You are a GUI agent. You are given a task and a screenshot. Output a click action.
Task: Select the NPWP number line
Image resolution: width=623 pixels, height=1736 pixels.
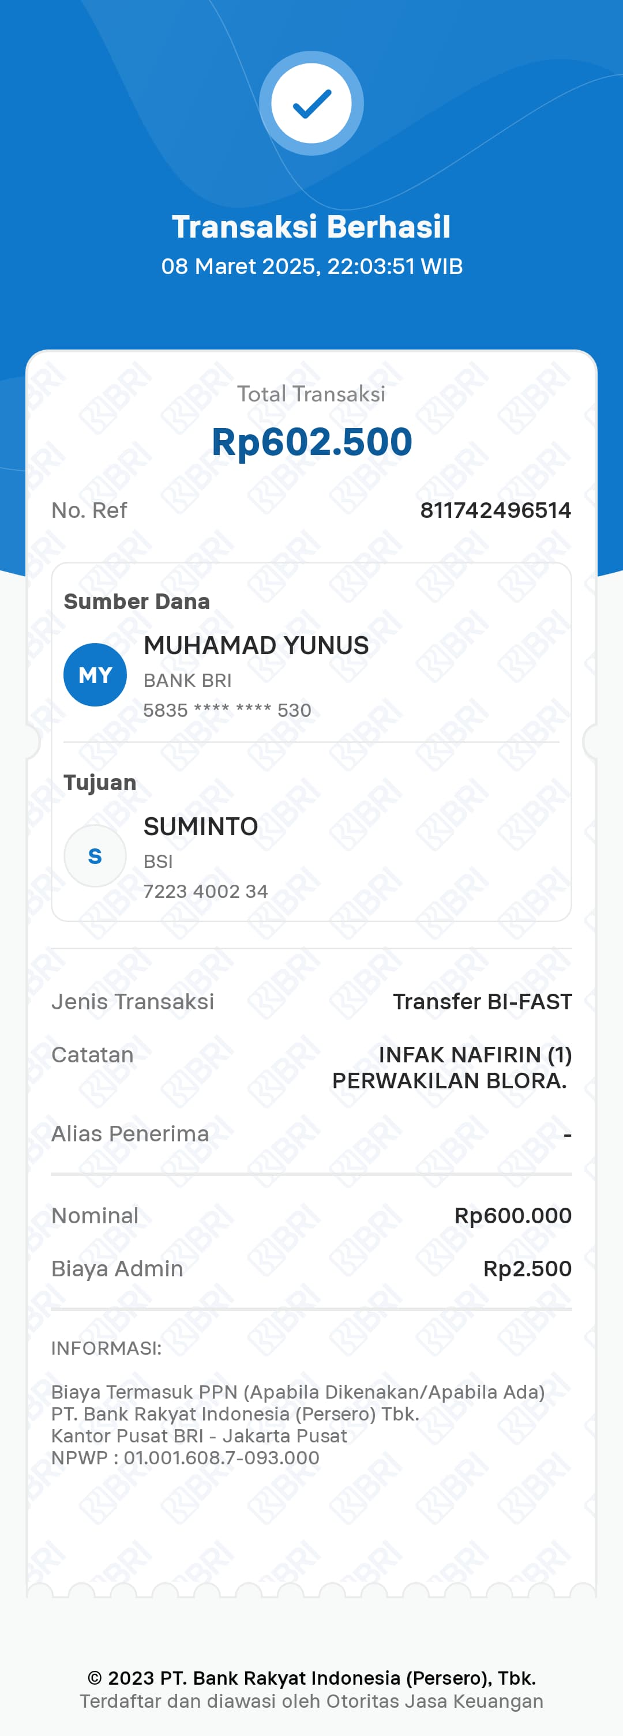tap(185, 1457)
